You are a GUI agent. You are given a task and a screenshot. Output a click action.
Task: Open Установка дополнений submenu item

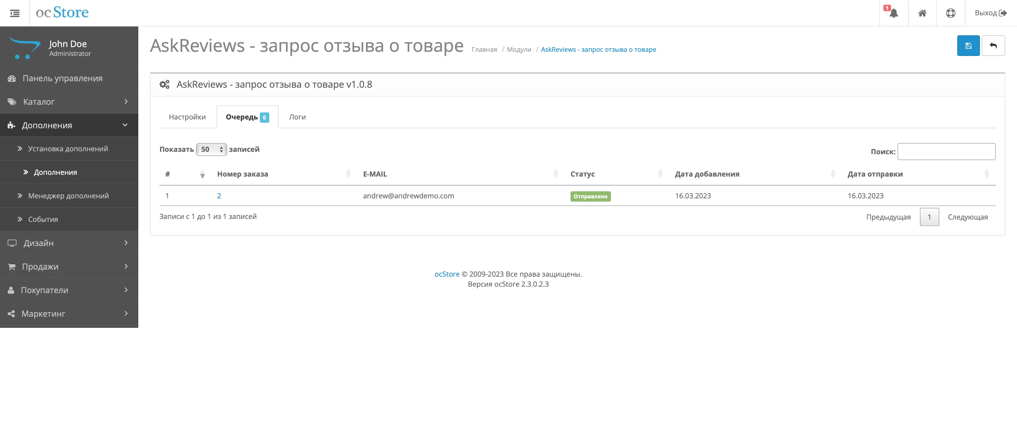69,149
